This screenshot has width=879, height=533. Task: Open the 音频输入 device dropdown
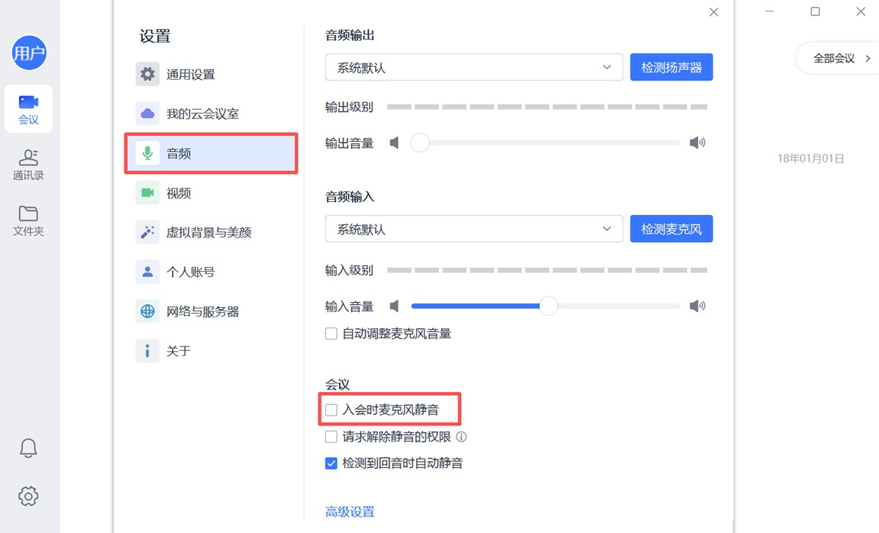coord(474,228)
